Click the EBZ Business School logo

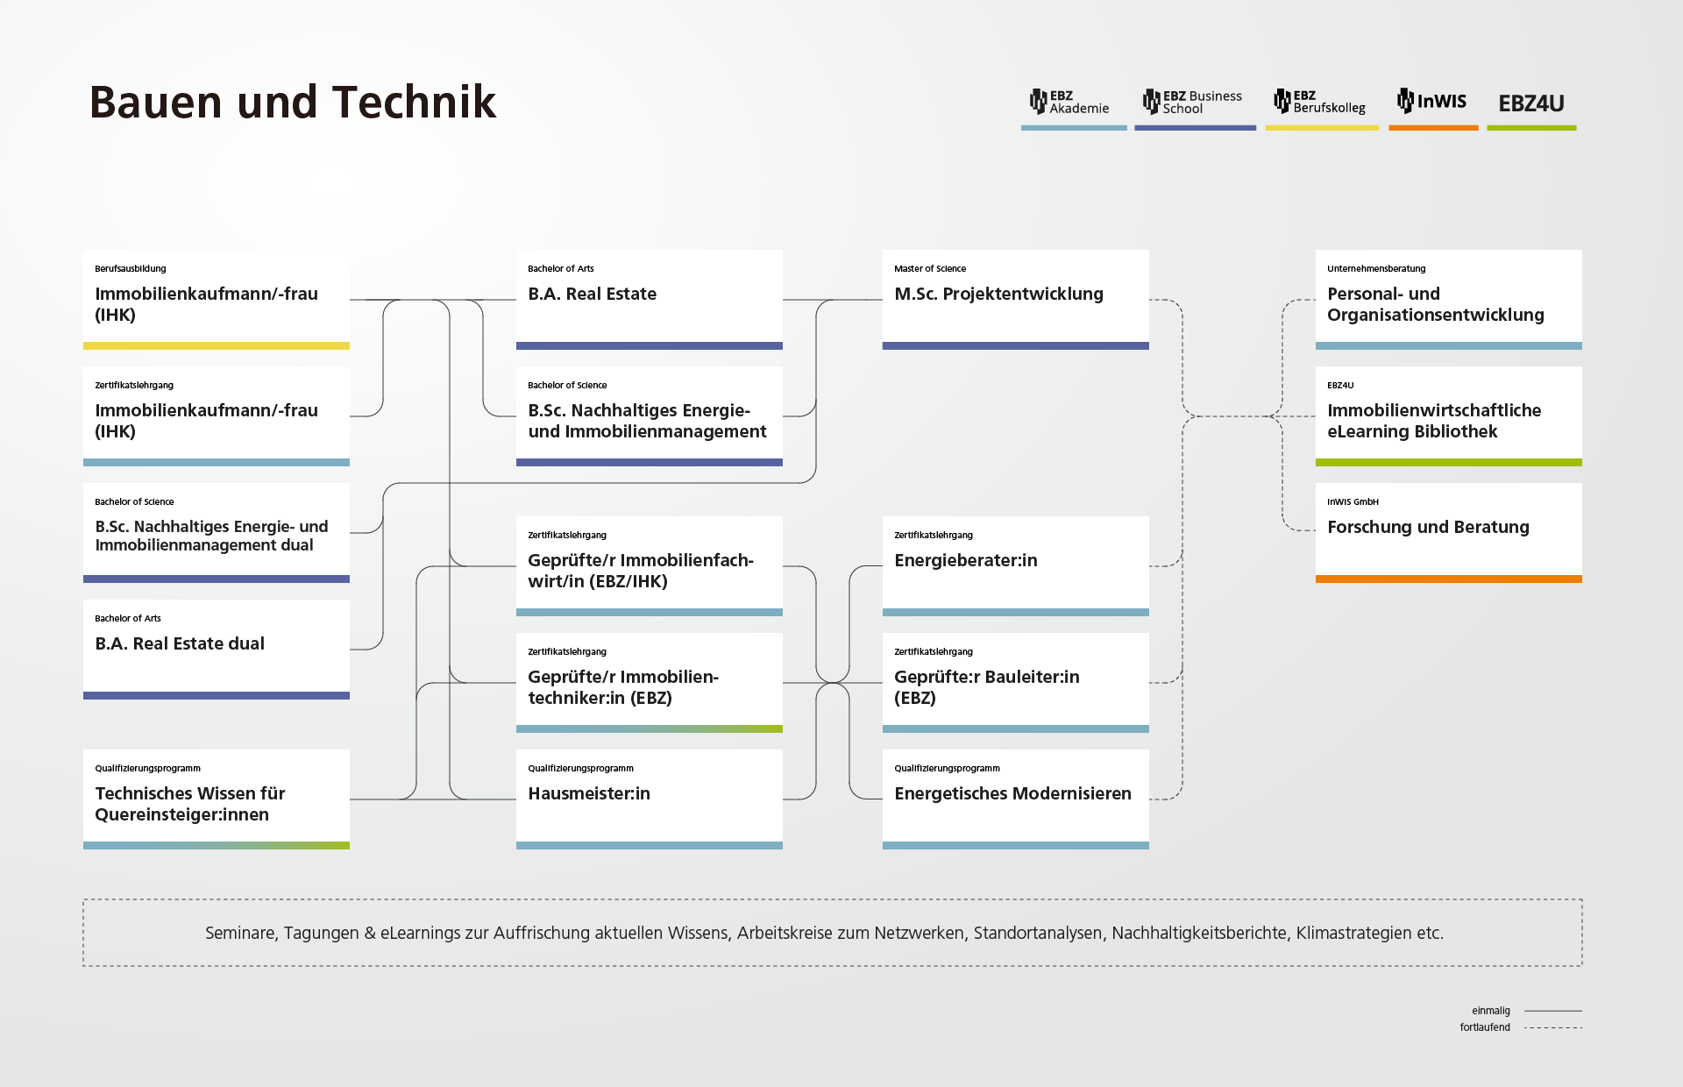[1193, 102]
